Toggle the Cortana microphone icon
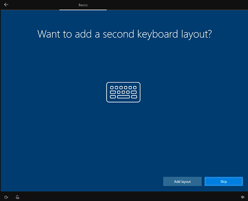Viewport: 248px width, 201px height. (x=18, y=197)
